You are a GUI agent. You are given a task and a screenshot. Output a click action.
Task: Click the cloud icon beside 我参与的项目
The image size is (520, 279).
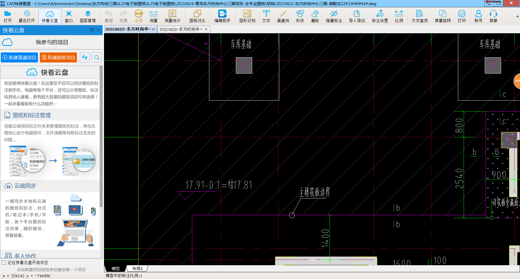coord(7,42)
